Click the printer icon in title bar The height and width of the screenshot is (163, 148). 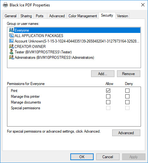[5, 5]
